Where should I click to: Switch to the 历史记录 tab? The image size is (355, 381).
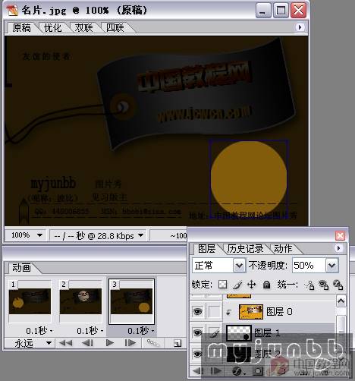pyautogui.click(x=245, y=249)
